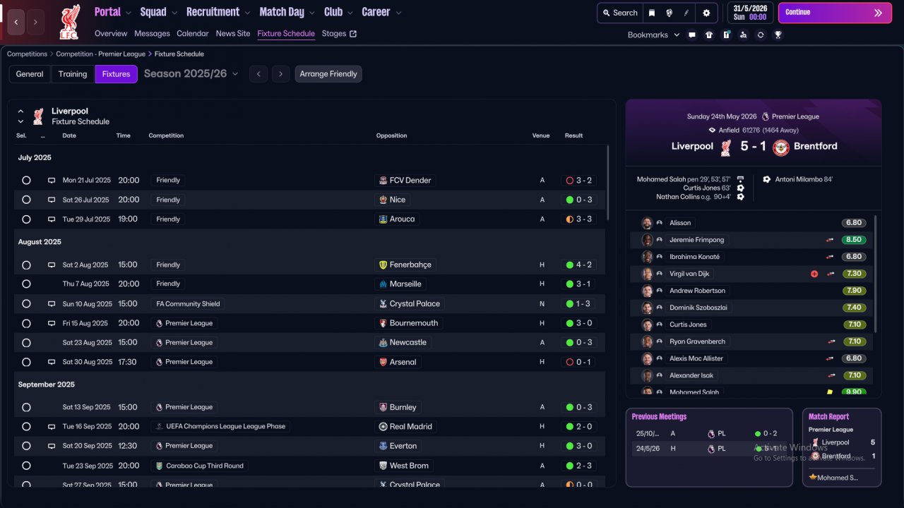
Task: Click the Liverpool crest in match summary
Action: coord(726,147)
